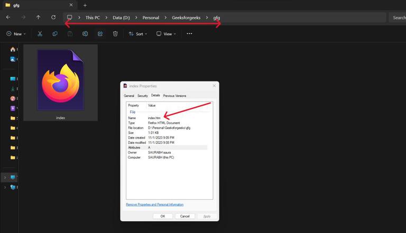Viewport: 406px width, 233px height.
Task: Refresh the gfg folder view
Action: 53,17
